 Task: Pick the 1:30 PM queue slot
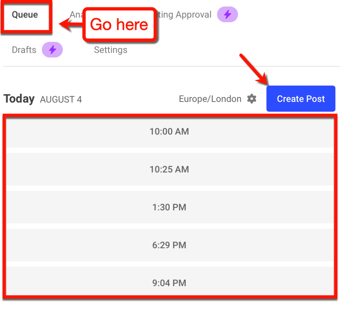[x=169, y=207]
